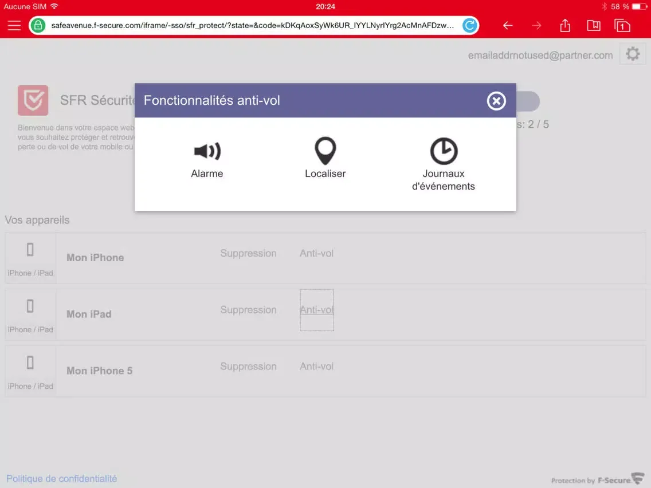Tap the green secure lock icon
This screenshot has height=488, width=651.
click(x=38, y=25)
